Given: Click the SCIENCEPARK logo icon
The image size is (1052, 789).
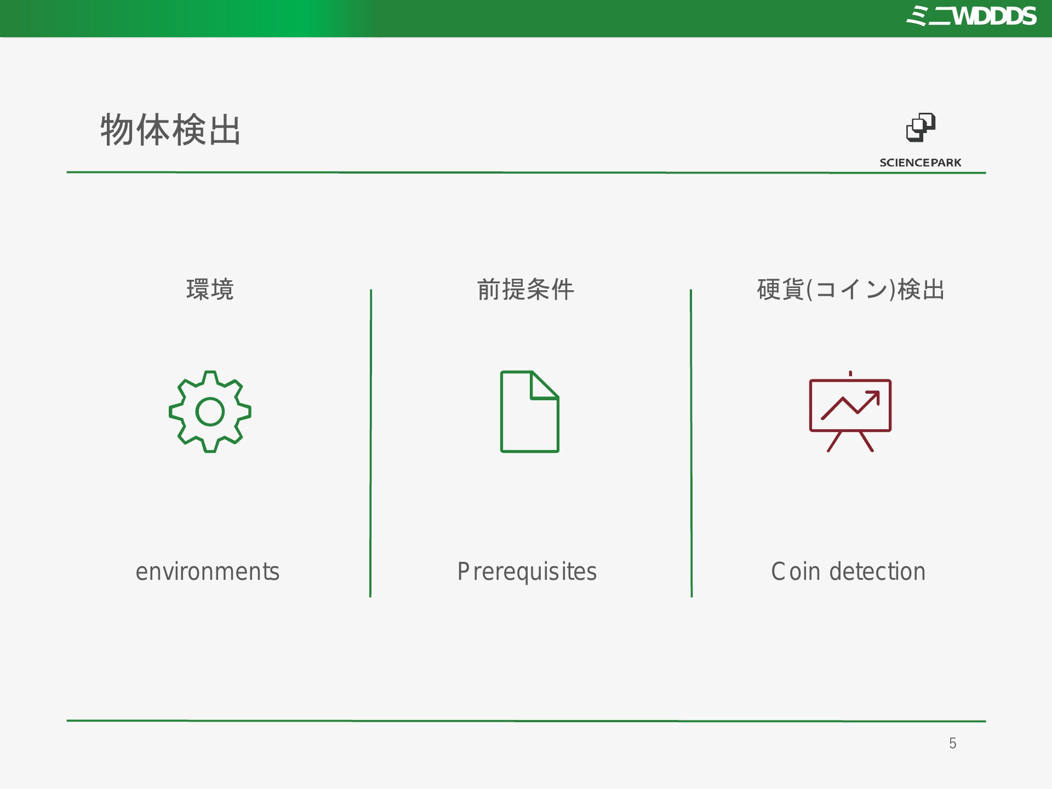Looking at the screenshot, I should pos(921,128).
